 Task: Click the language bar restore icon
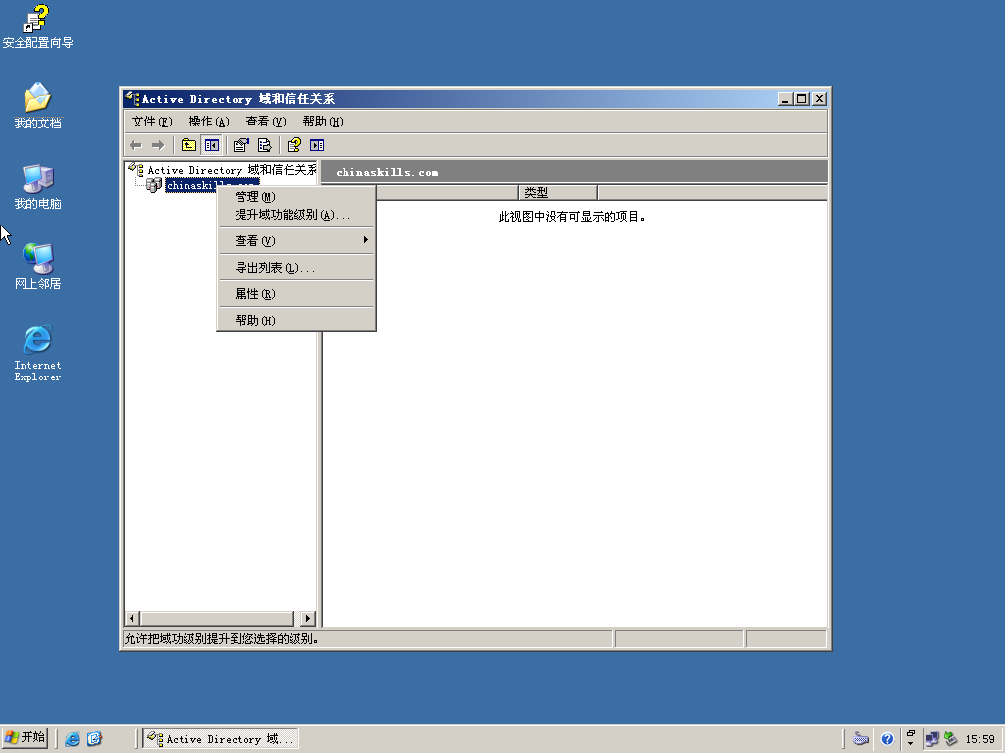(910, 733)
